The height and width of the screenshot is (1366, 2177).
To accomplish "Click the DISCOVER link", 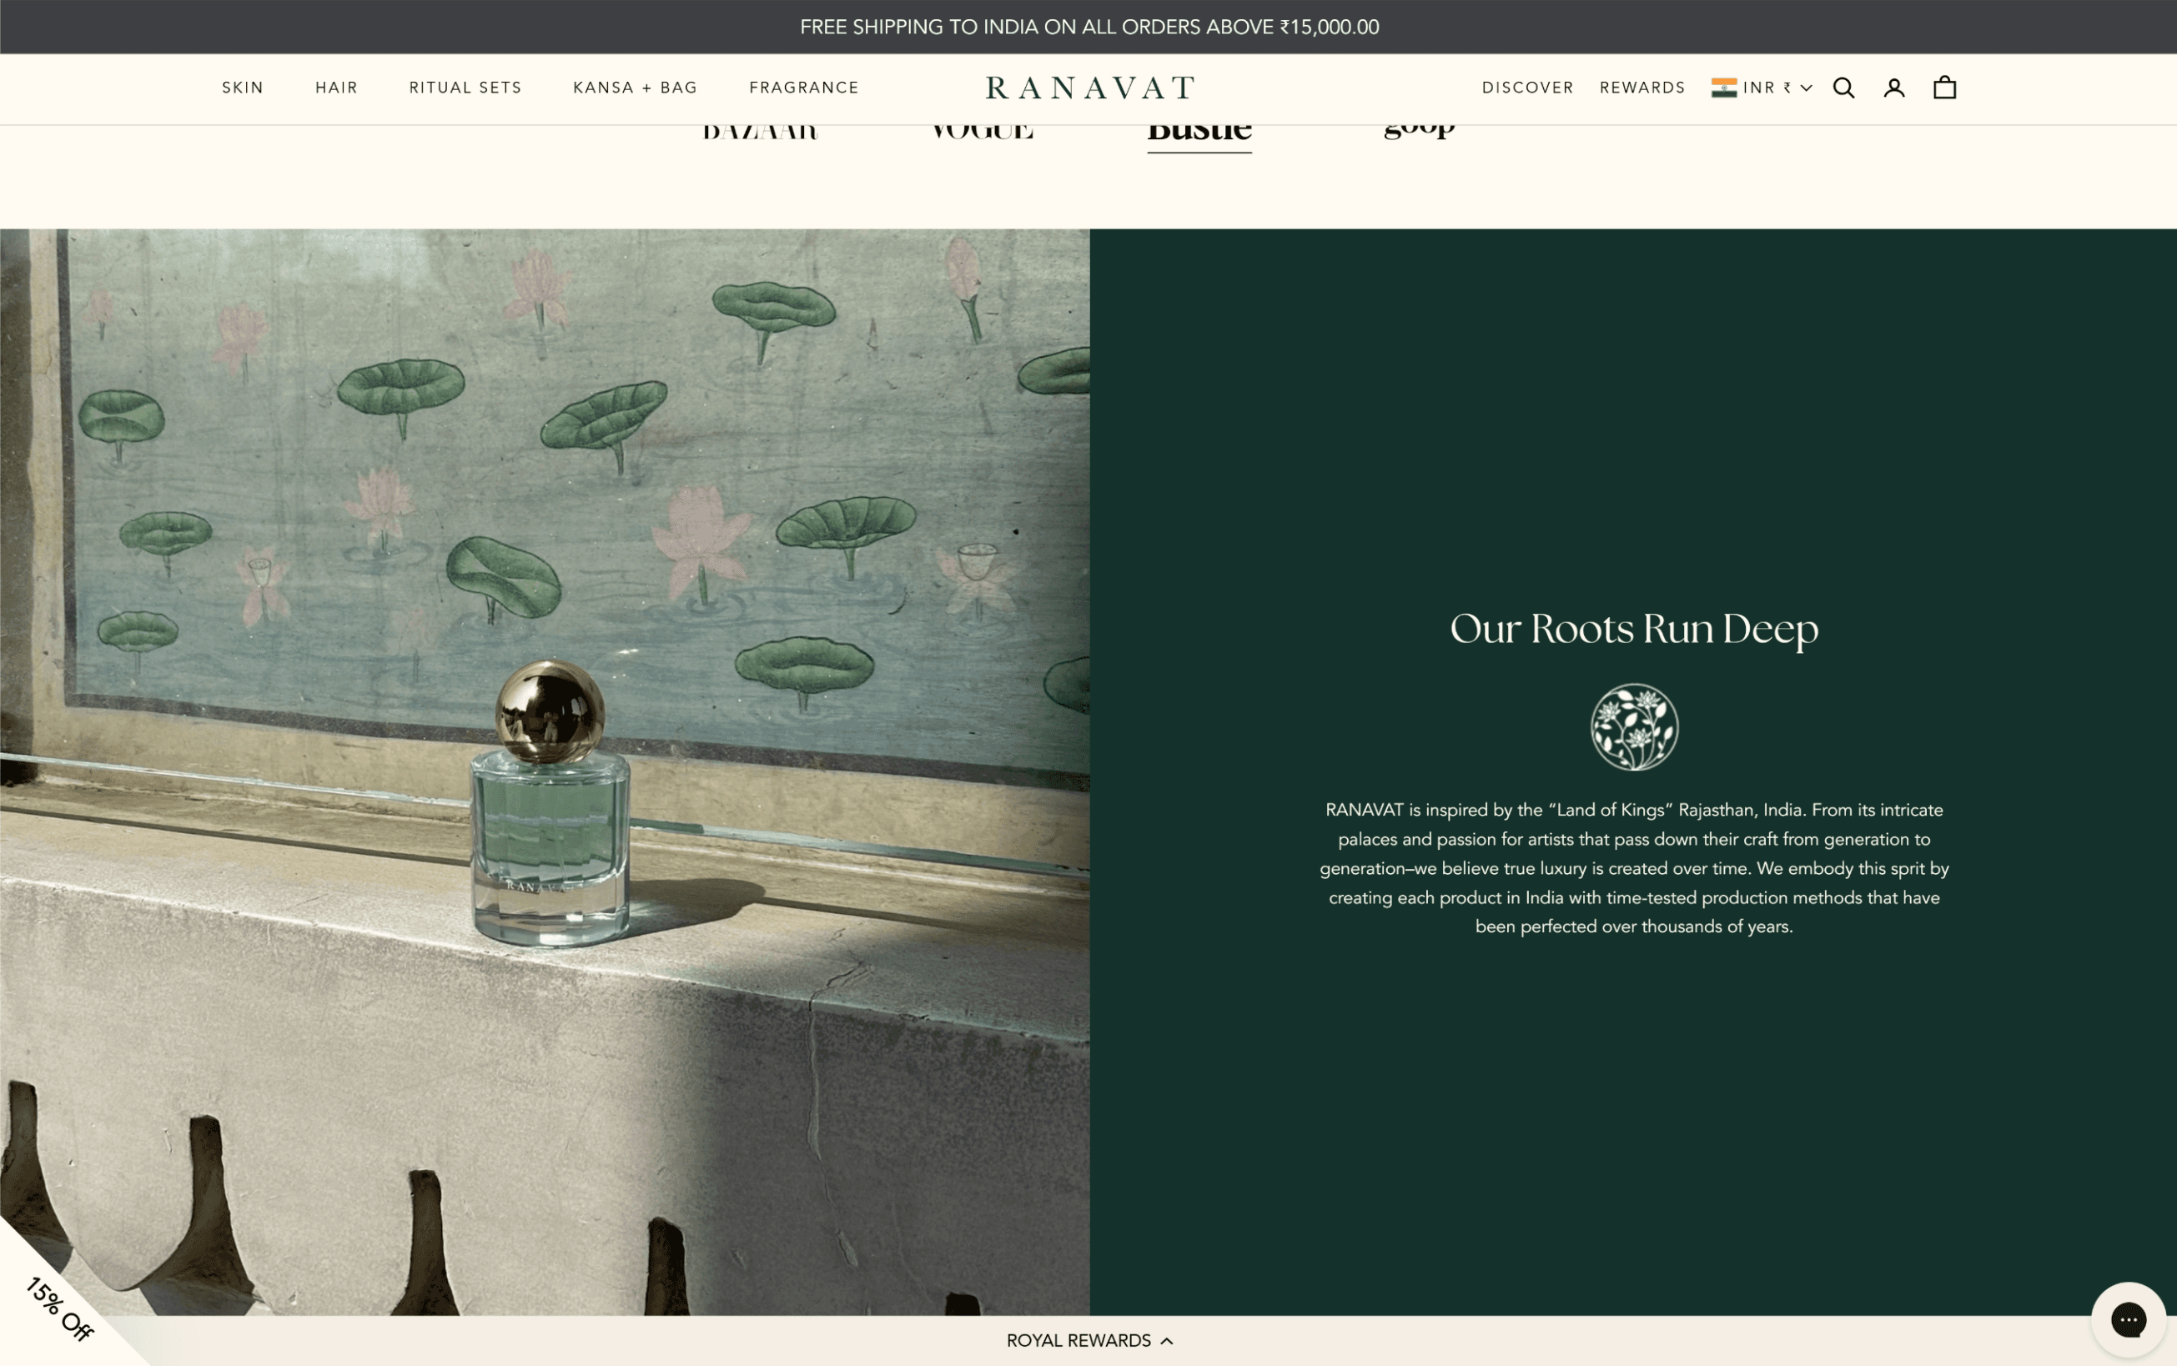I will (x=1527, y=88).
